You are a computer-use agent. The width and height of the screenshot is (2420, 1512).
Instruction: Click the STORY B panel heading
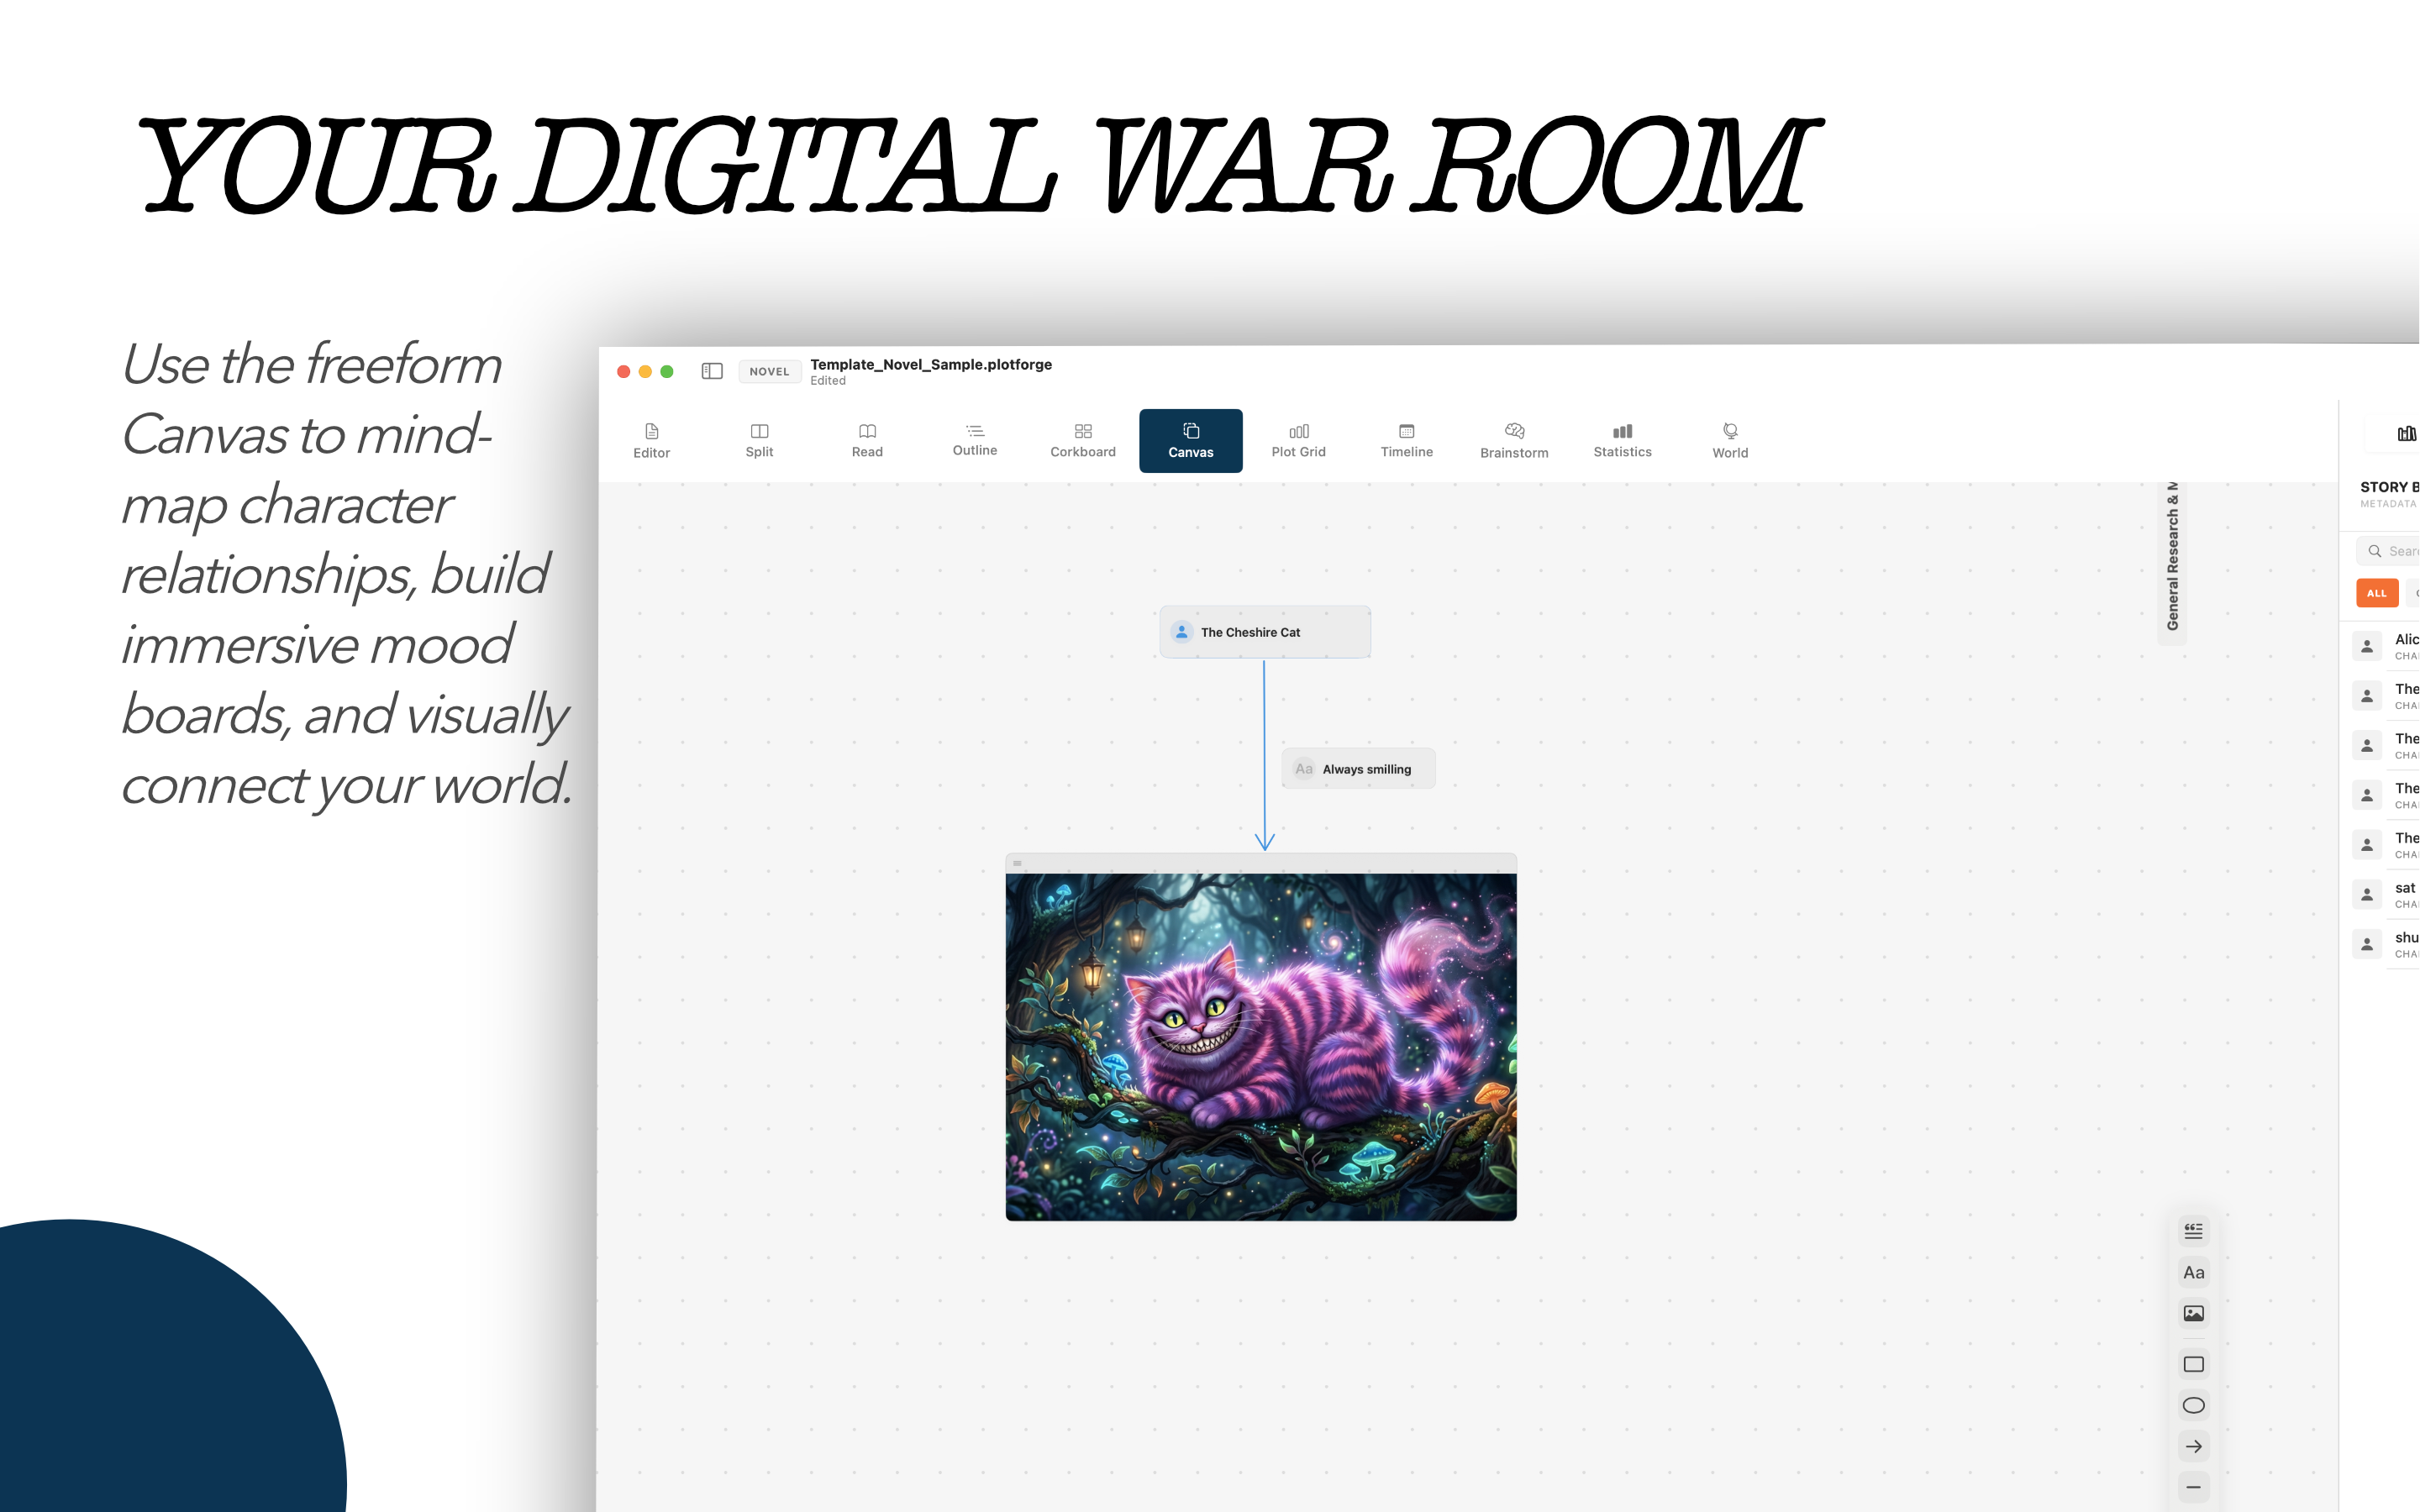tap(2389, 487)
